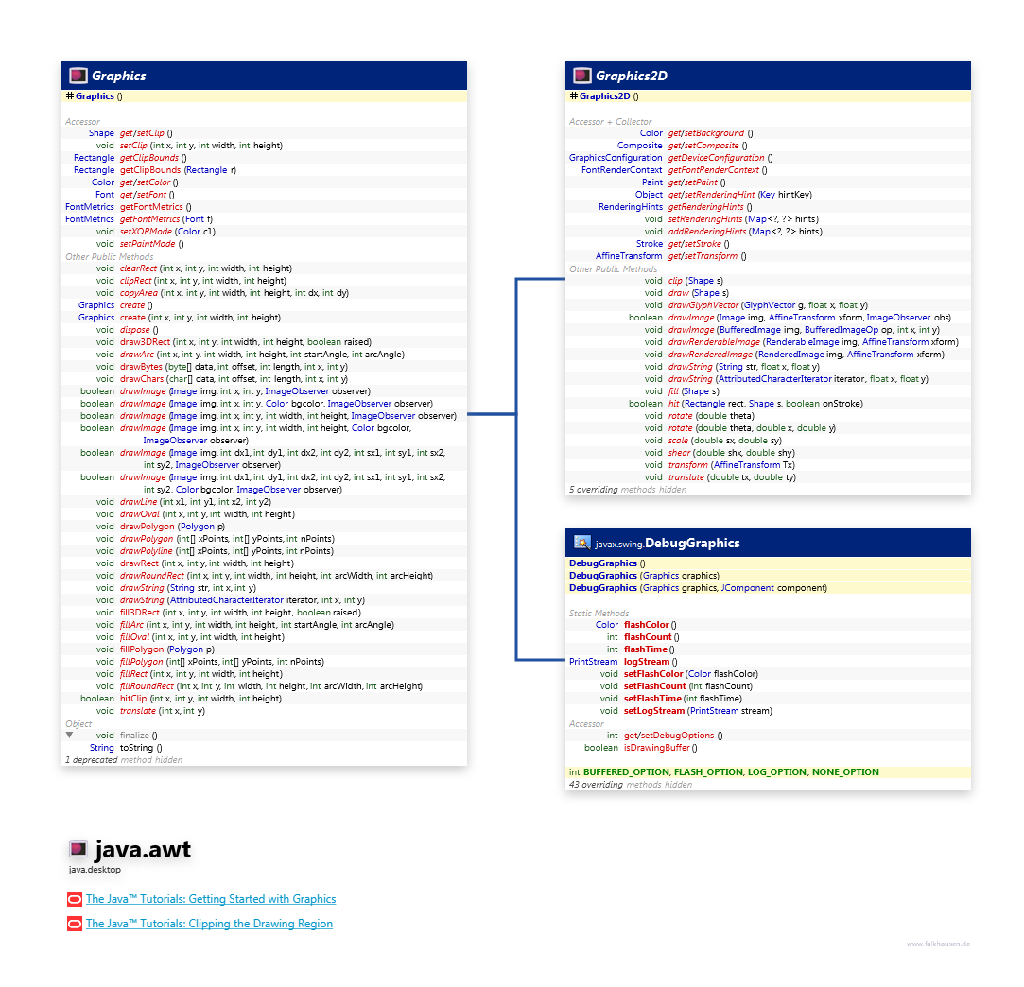Screen dimensions: 1024x987
Task: Click get/setComposite in Graphics2D
Action: (703, 146)
